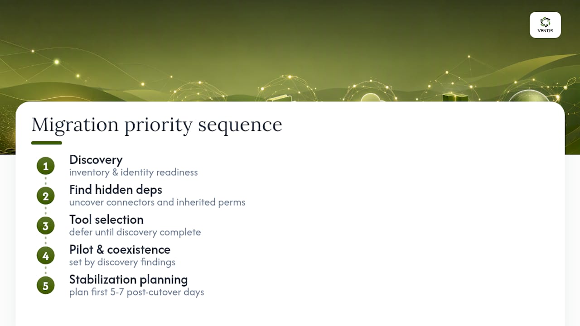Click the green underline below the title

[x=47, y=143]
